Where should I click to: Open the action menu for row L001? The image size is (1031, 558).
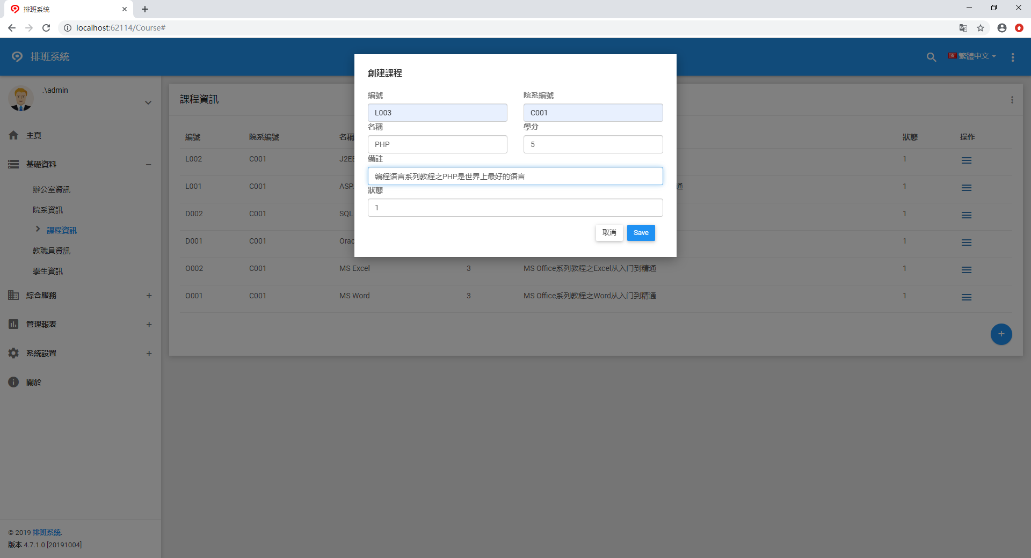coord(967,188)
